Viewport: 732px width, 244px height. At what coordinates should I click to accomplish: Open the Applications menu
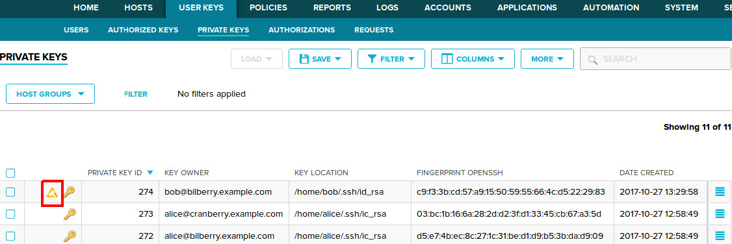[527, 7]
